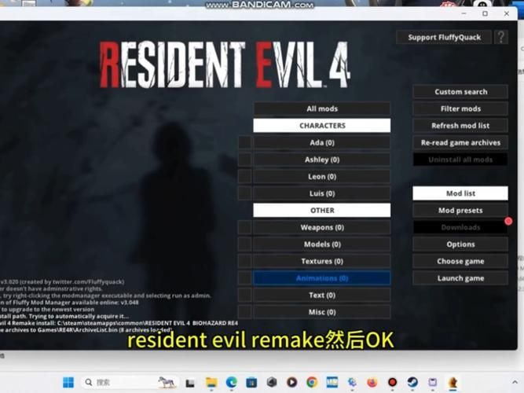Open Task View in the taskbar
Viewport: 524px width, 393px height.
(190, 383)
